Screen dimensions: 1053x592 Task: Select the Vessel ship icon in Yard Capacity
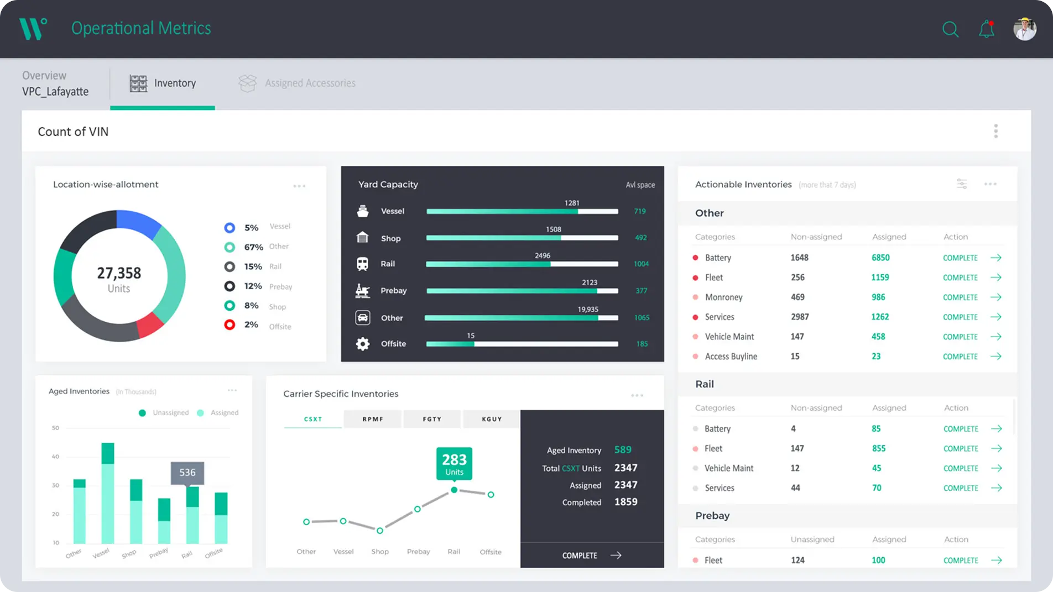point(363,211)
